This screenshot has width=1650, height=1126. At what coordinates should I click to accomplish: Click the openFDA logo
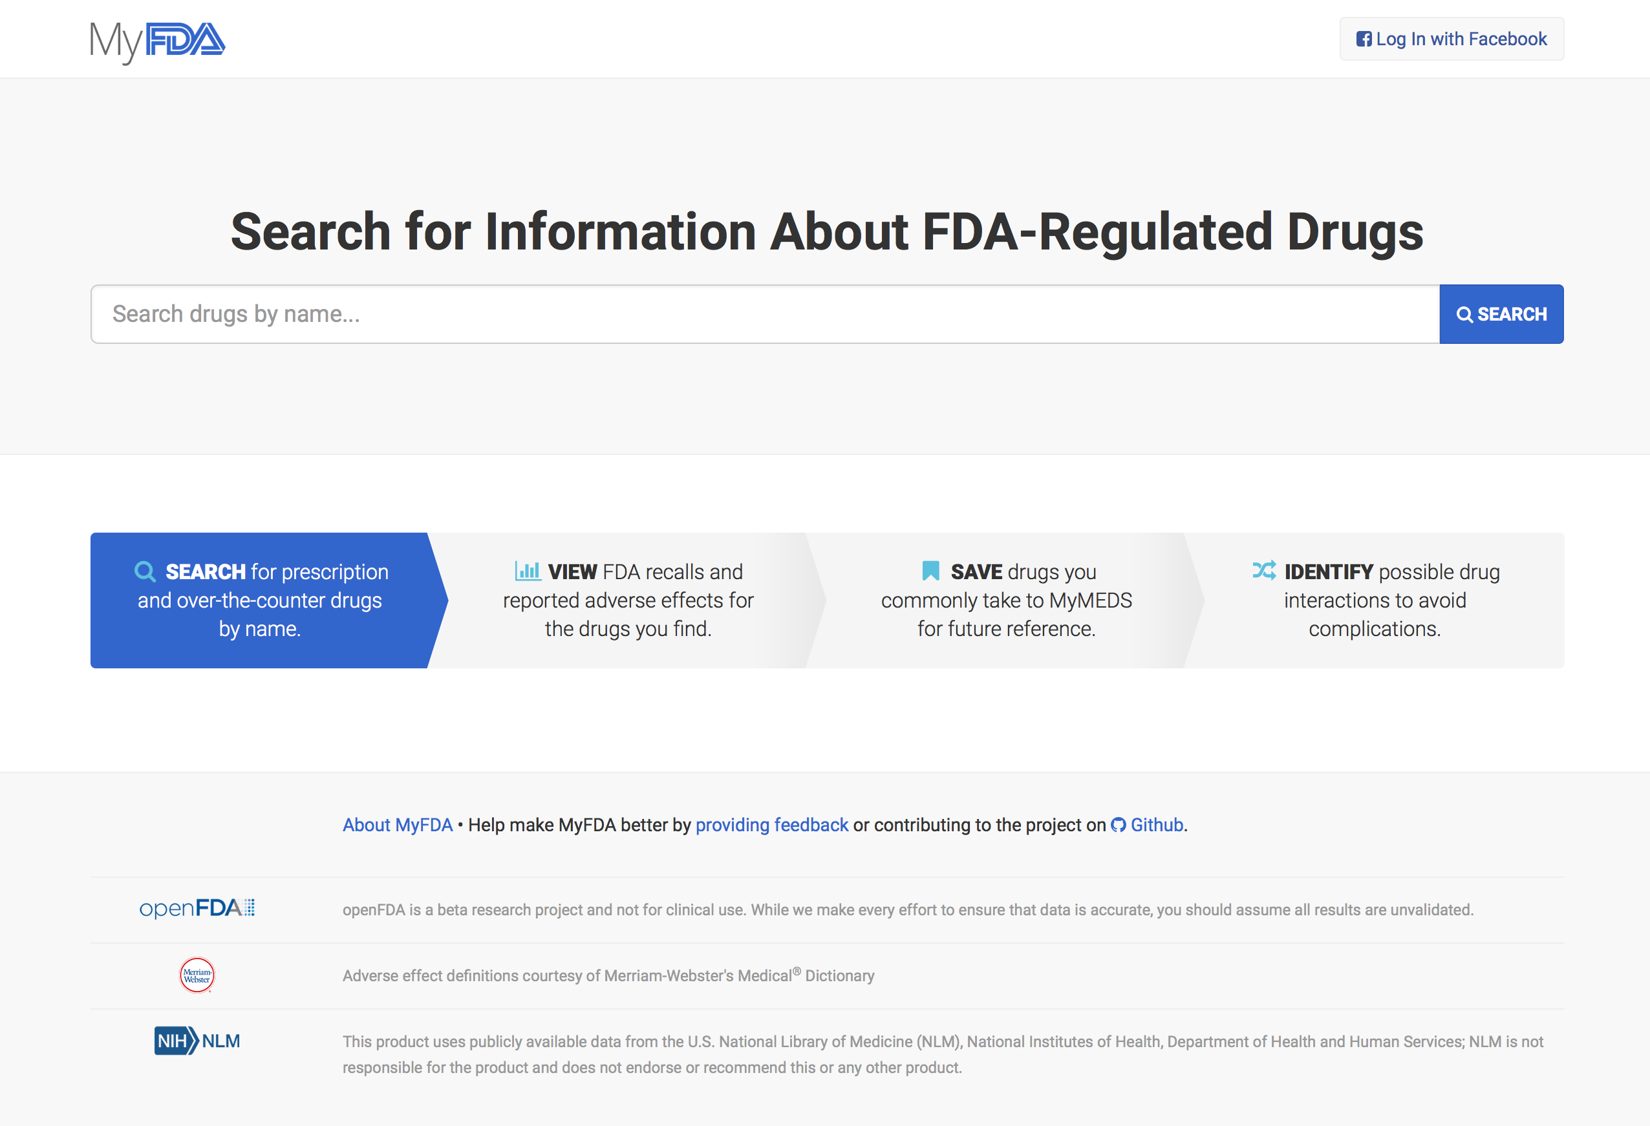pyautogui.click(x=197, y=908)
